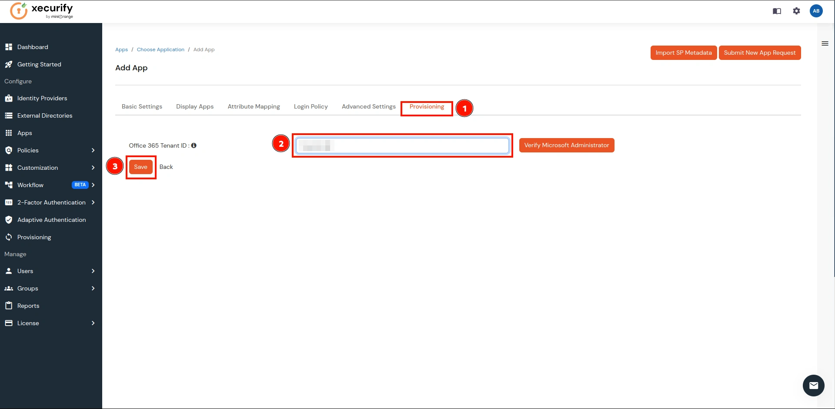
Task: Click the AB profile avatar
Action: (x=817, y=11)
